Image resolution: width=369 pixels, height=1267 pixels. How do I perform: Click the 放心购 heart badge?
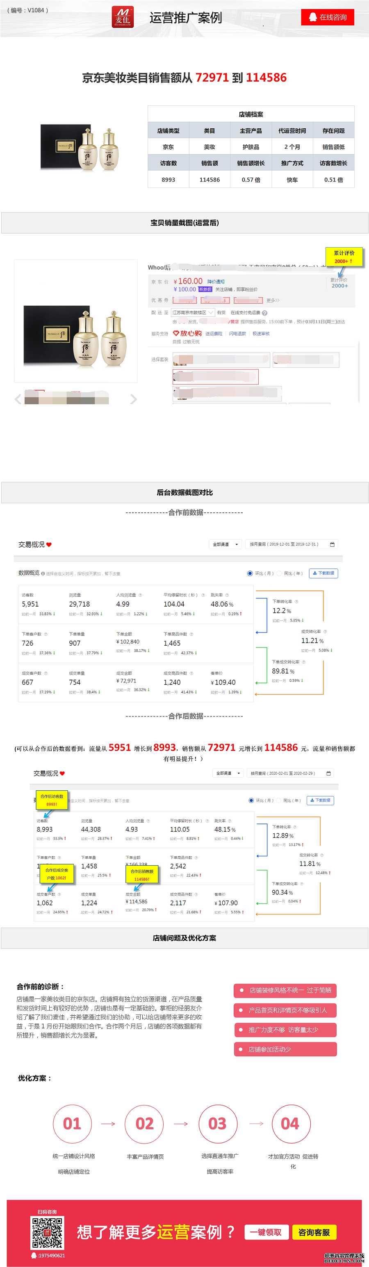tap(187, 334)
